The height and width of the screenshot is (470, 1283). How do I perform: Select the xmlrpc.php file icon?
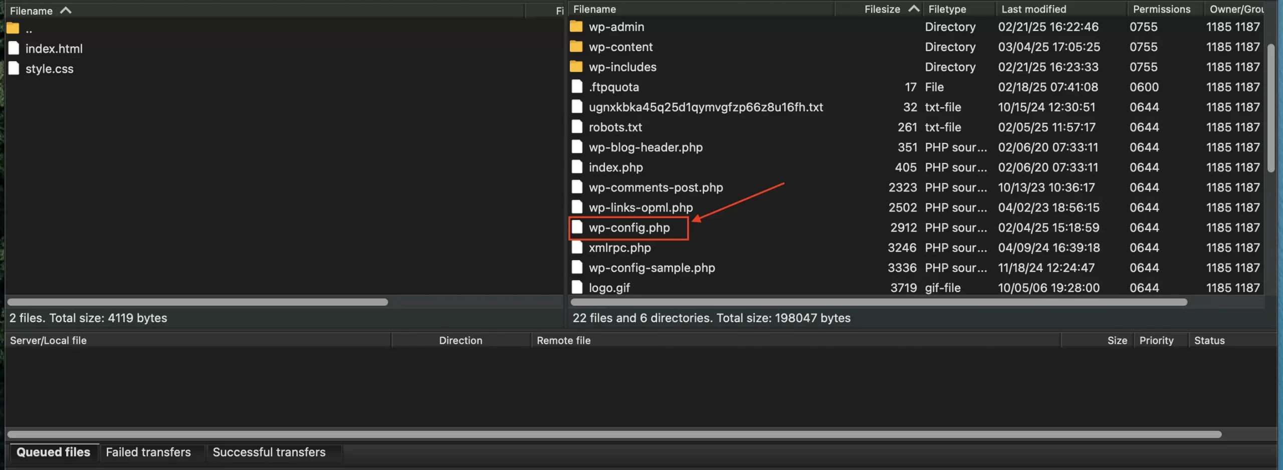click(577, 247)
